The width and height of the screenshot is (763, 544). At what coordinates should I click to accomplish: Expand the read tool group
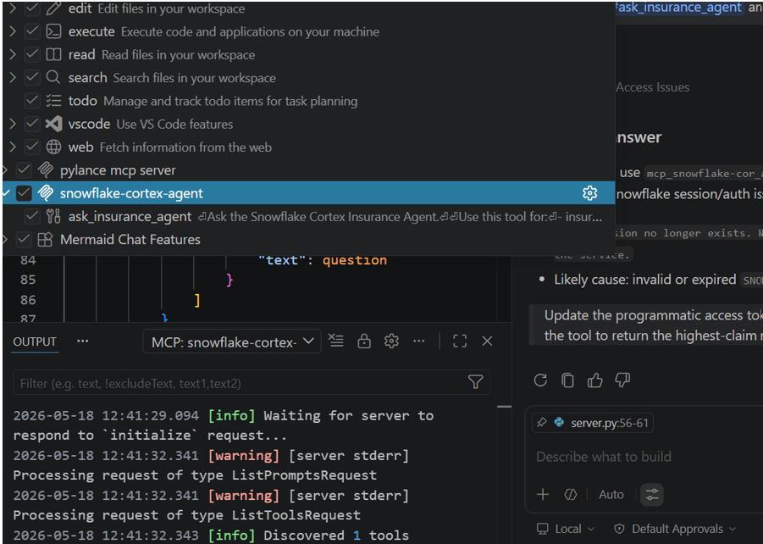(13, 54)
